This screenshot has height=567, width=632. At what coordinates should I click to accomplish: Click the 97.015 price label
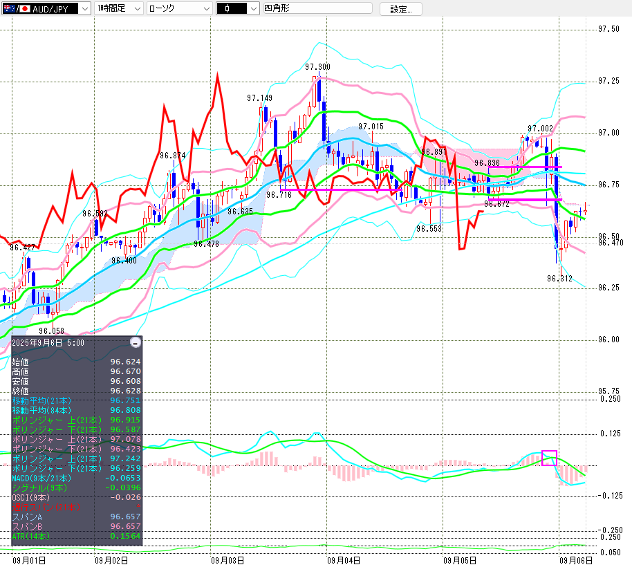(371, 127)
